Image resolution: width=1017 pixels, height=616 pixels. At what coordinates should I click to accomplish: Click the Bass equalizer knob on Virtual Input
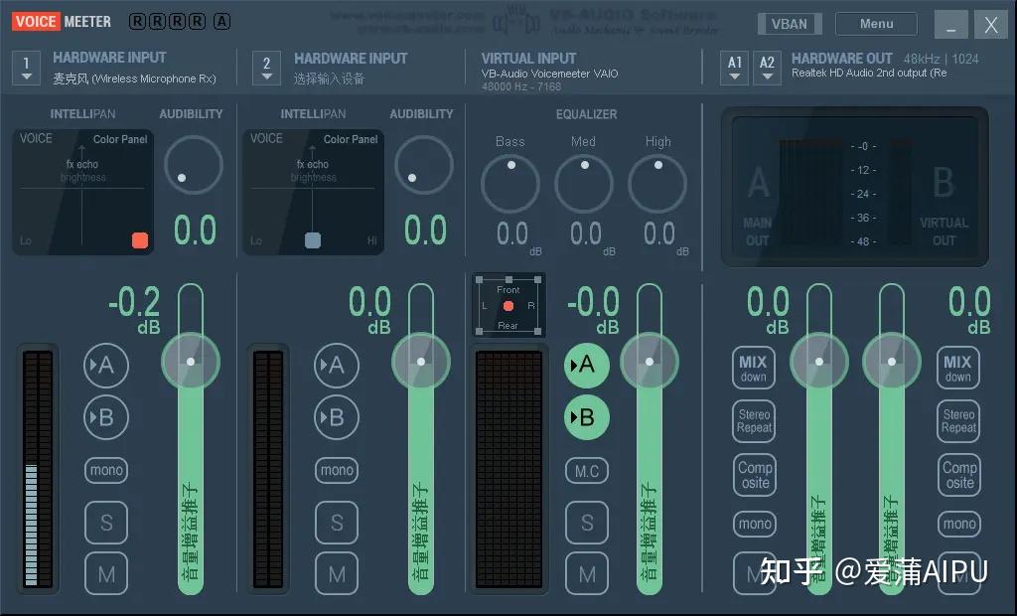pos(509,184)
